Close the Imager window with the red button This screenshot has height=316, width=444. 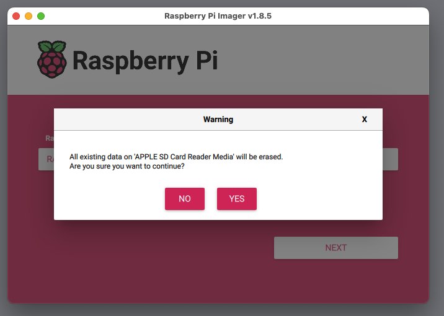(16, 16)
